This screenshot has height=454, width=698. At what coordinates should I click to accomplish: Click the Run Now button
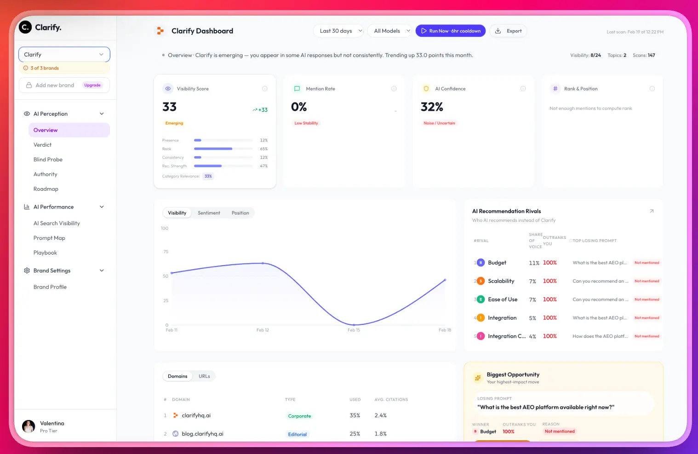[x=451, y=31]
